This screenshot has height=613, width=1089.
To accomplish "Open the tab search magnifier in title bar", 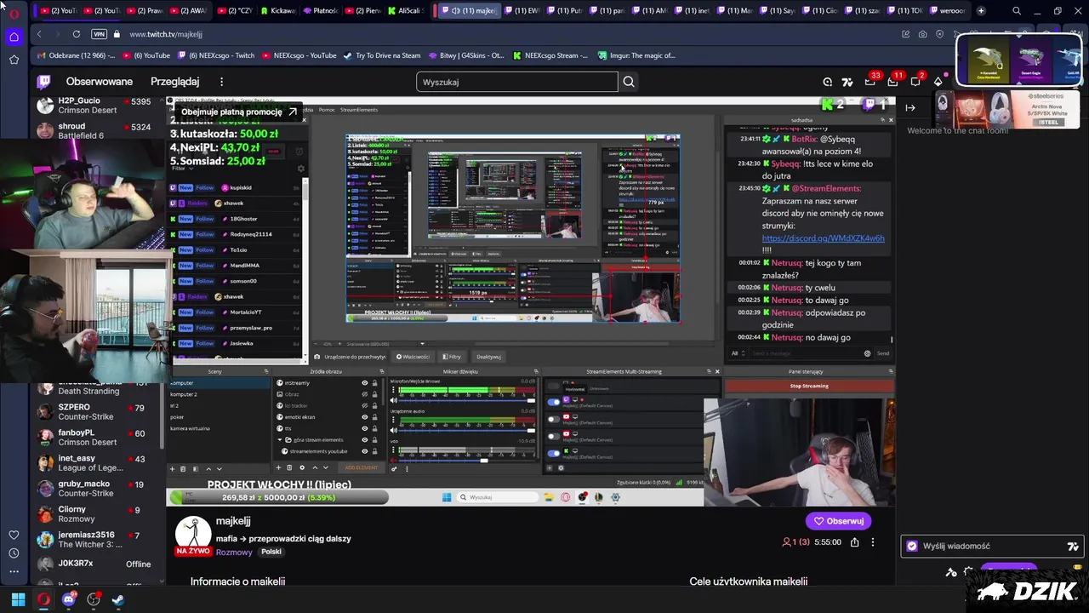I will click(1017, 11).
